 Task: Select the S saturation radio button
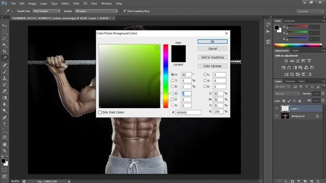[x=173, y=80]
